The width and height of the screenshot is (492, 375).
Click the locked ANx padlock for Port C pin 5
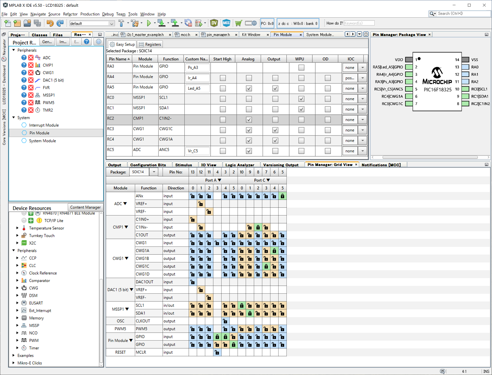(282, 196)
